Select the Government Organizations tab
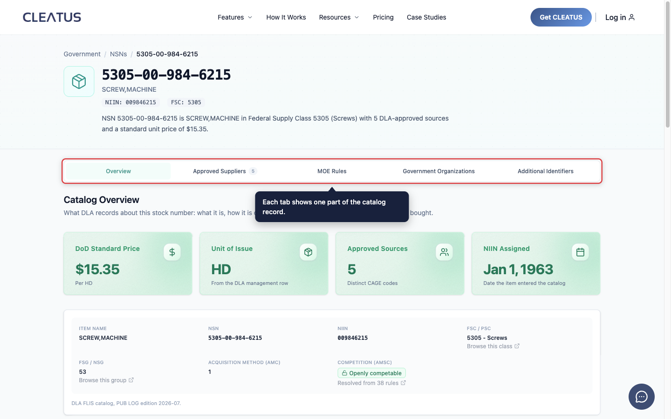 point(438,171)
